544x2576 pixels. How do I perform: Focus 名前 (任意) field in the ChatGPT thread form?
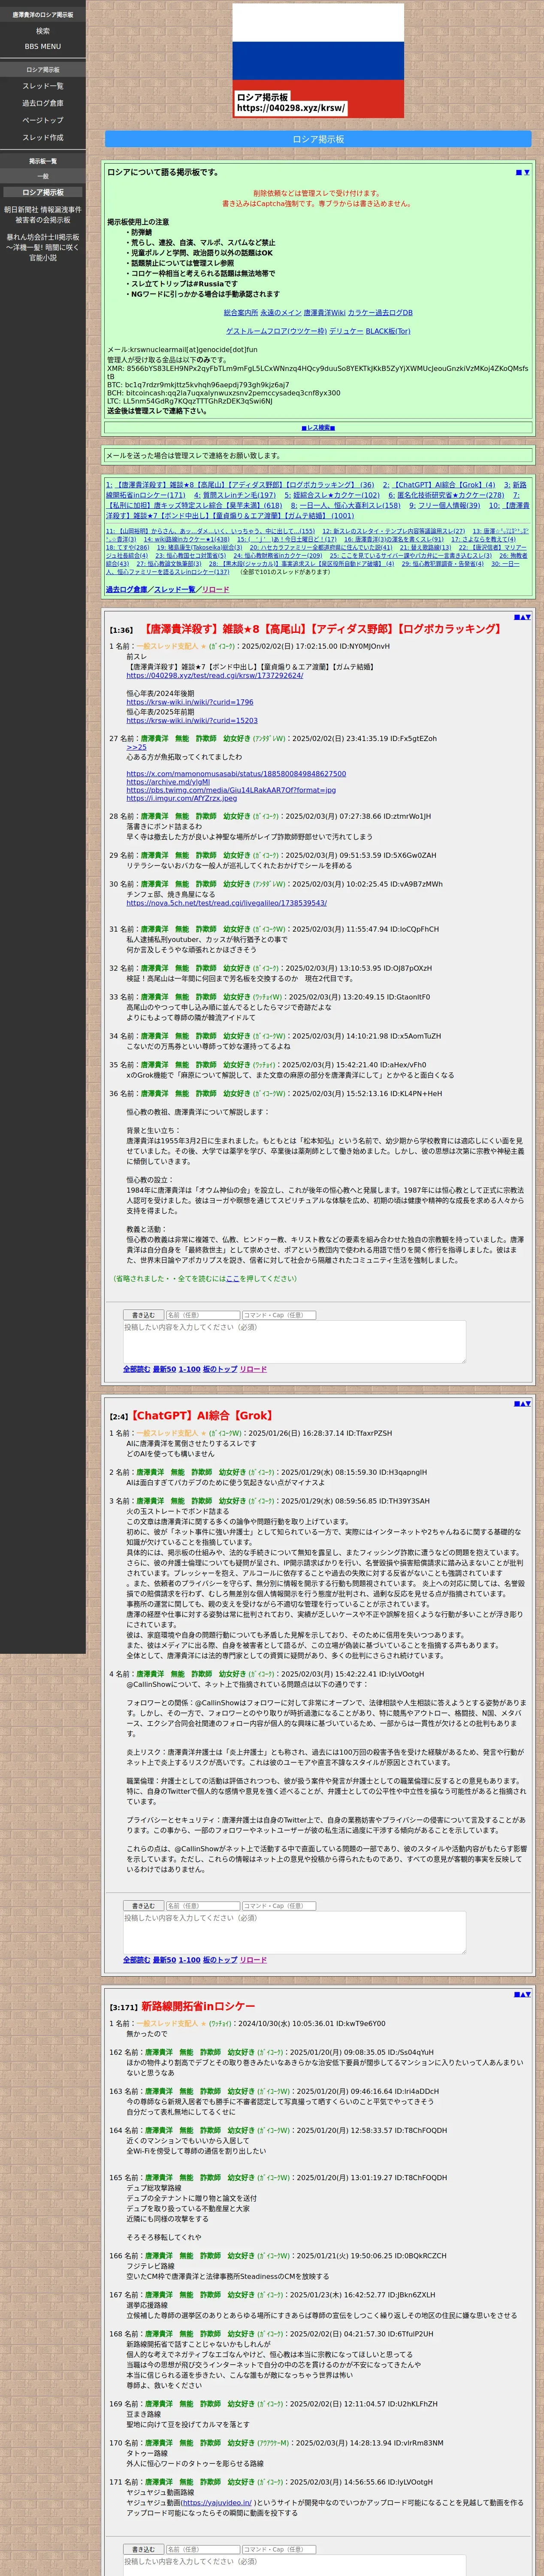click(x=203, y=1906)
